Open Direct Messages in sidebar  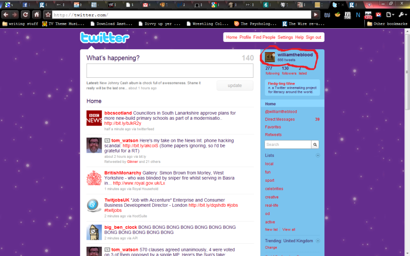coord(280,119)
